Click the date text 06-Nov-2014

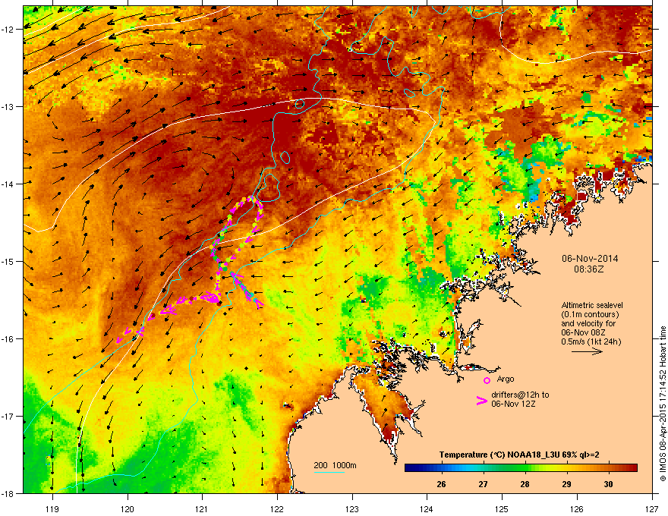click(x=590, y=259)
